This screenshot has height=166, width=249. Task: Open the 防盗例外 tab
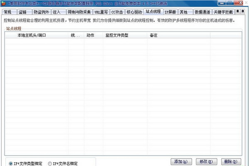42,12
